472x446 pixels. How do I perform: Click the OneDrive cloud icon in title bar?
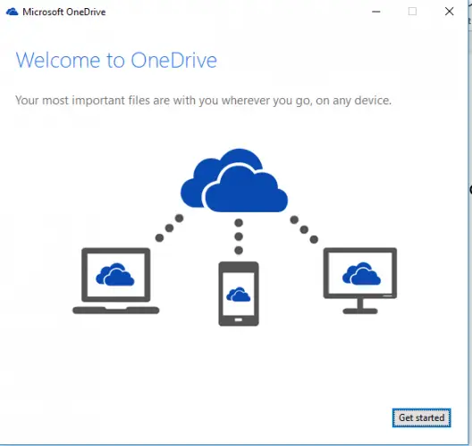click(12, 12)
